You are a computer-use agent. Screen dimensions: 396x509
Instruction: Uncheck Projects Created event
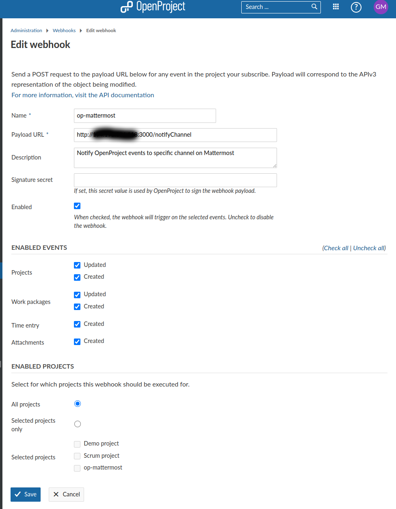77,277
